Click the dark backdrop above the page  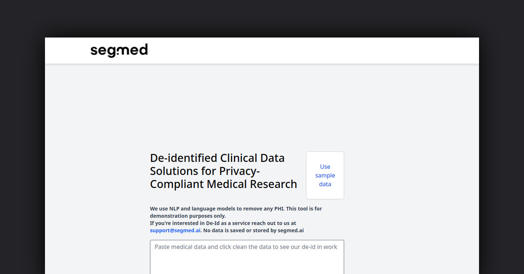(x=262, y=17)
